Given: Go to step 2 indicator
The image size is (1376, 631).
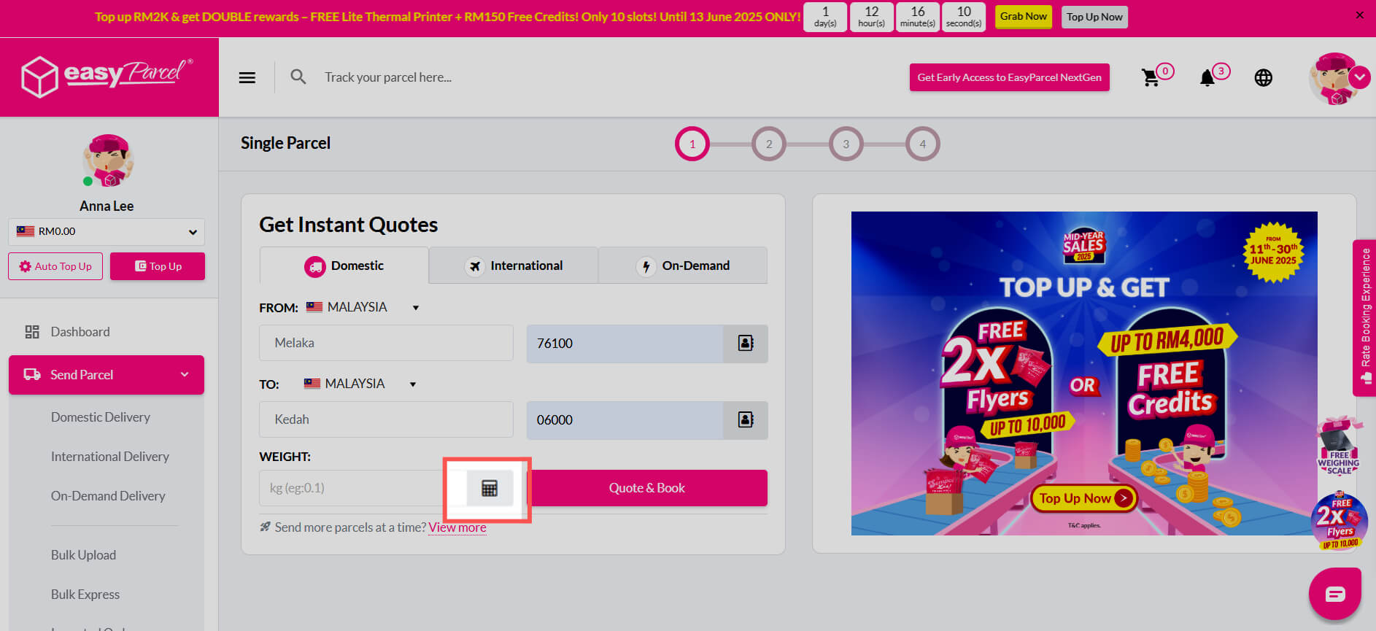Looking at the screenshot, I should click(x=769, y=144).
